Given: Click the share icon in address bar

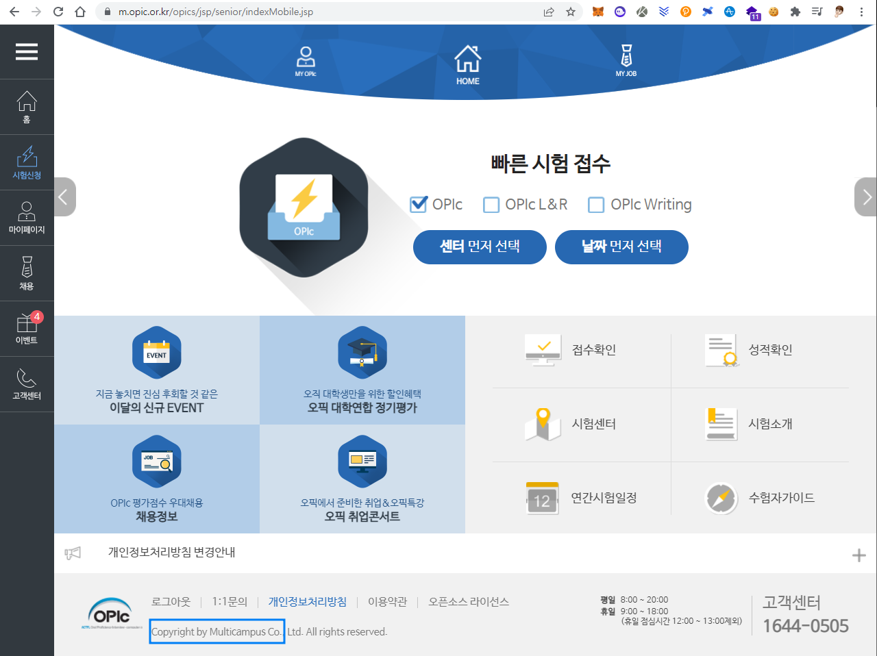Looking at the screenshot, I should pos(549,12).
